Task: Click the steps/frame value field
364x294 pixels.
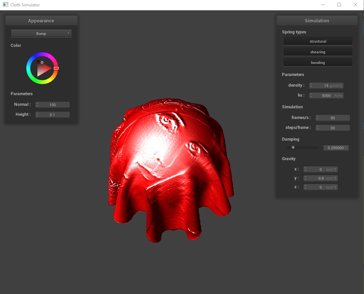Action: [333, 128]
